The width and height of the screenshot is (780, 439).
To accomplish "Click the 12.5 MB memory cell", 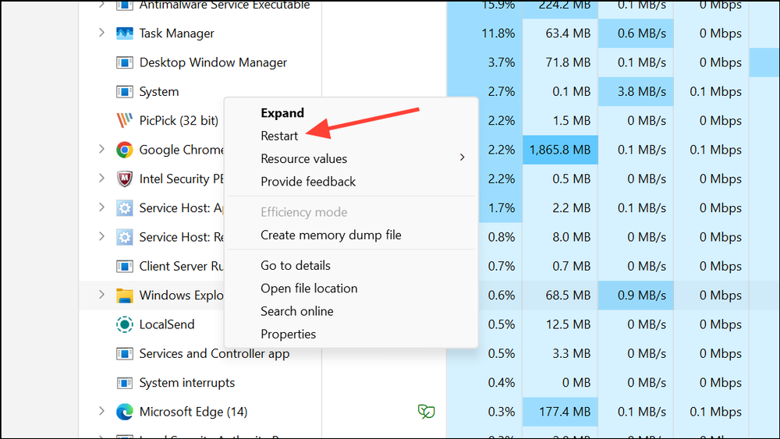I will click(560, 324).
